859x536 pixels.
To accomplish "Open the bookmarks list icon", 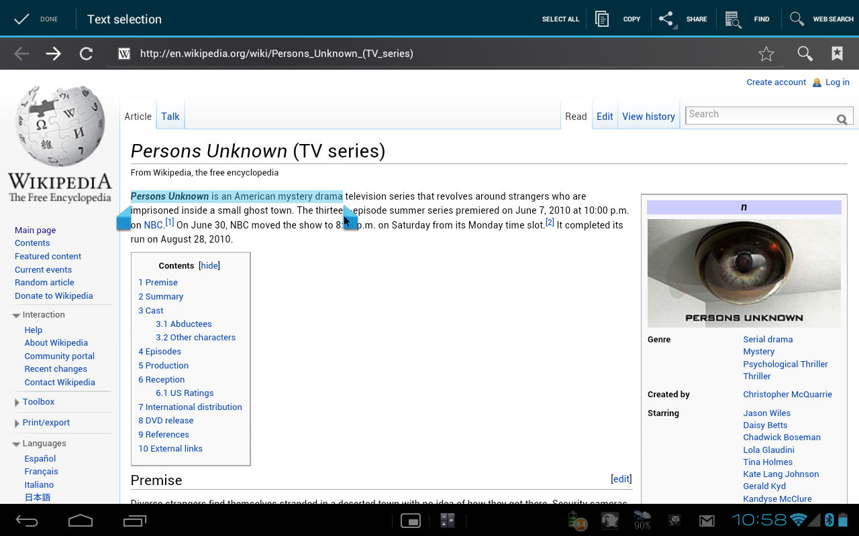I will [x=837, y=54].
